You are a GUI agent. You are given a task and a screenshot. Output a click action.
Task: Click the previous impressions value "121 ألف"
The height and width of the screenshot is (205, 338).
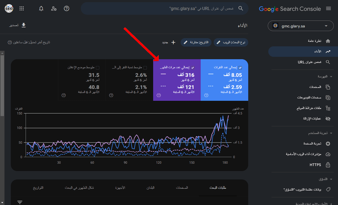coord(186,87)
